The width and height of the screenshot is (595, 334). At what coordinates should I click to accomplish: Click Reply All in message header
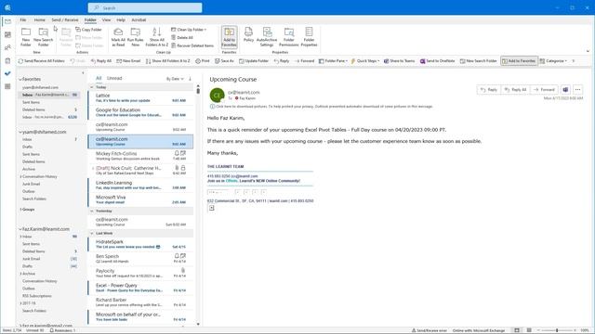point(516,90)
